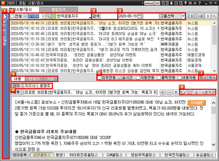Viewport: 219px width, 161px height.
Task: Select 농심홀딩스 theme stock button
Action: tap(205, 155)
